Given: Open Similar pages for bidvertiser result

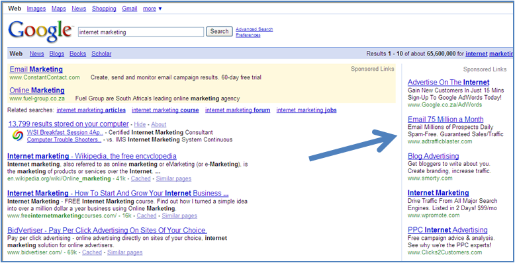Looking at the screenshot, I should click(x=125, y=252).
